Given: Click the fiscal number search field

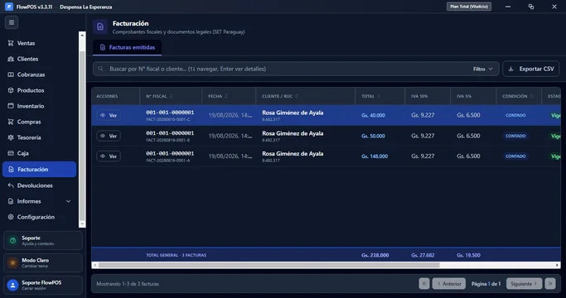Looking at the screenshot, I should pyautogui.click(x=296, y=69).
